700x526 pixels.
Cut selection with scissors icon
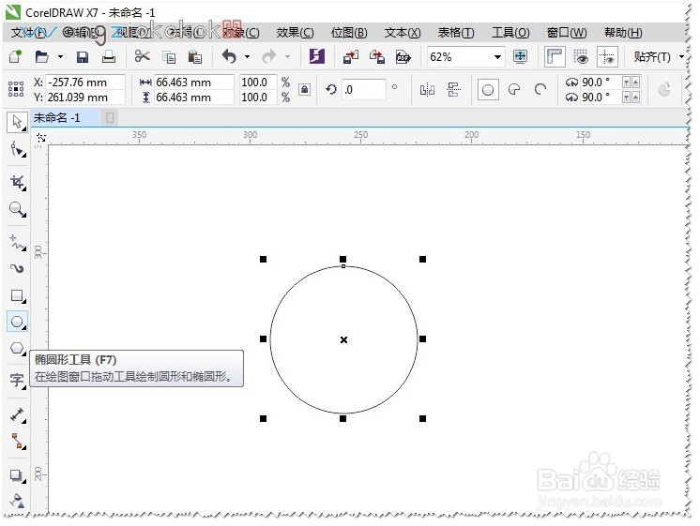[x=142, y=56]
